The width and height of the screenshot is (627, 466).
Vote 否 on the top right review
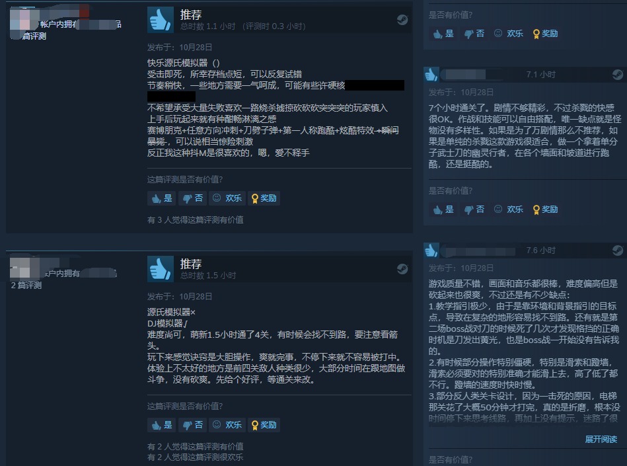pos(474,34)
